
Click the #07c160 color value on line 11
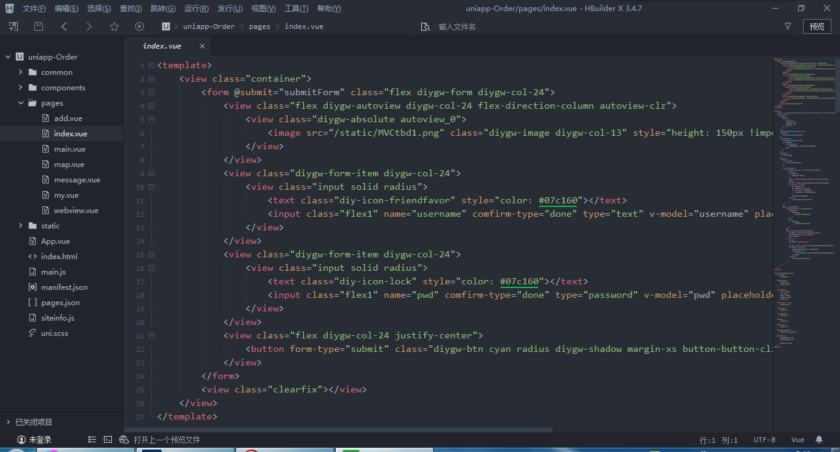[x=558, y=200]
